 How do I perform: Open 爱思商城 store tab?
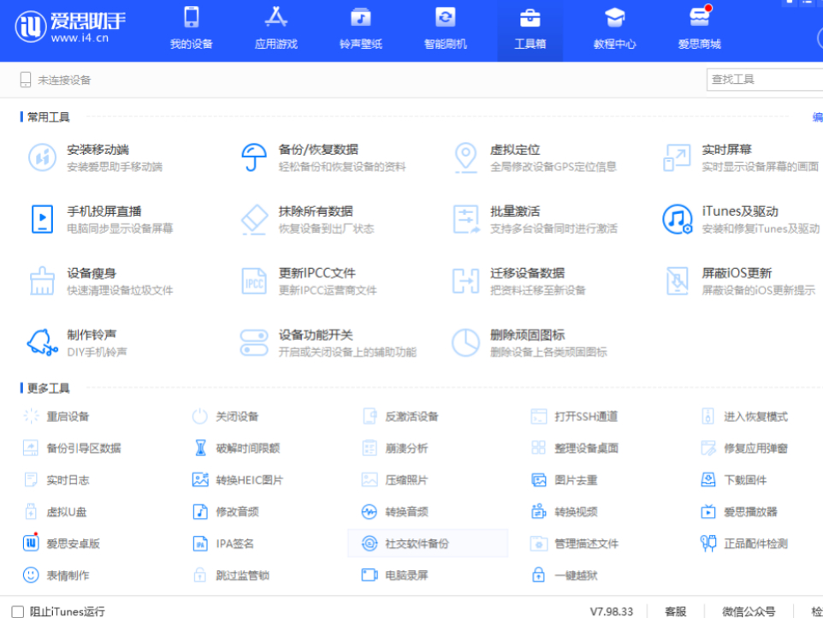699,29
